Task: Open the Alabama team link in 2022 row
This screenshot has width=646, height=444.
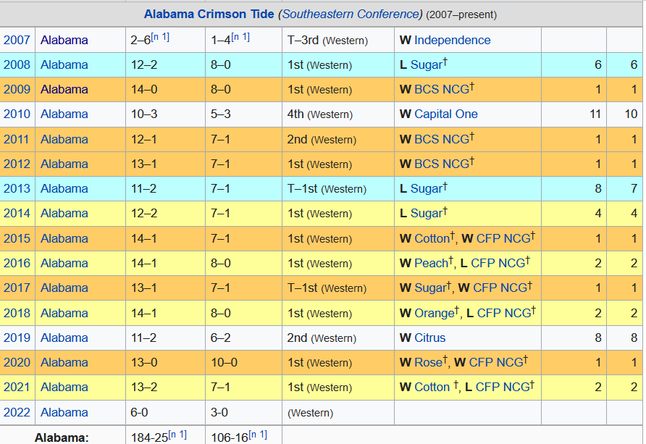Action: pos(64,412)
